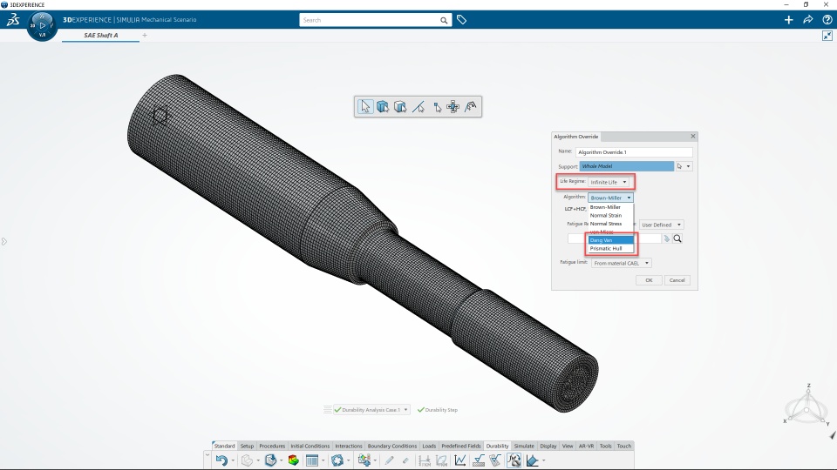Add a new tab with plus button

pos(145,35)
